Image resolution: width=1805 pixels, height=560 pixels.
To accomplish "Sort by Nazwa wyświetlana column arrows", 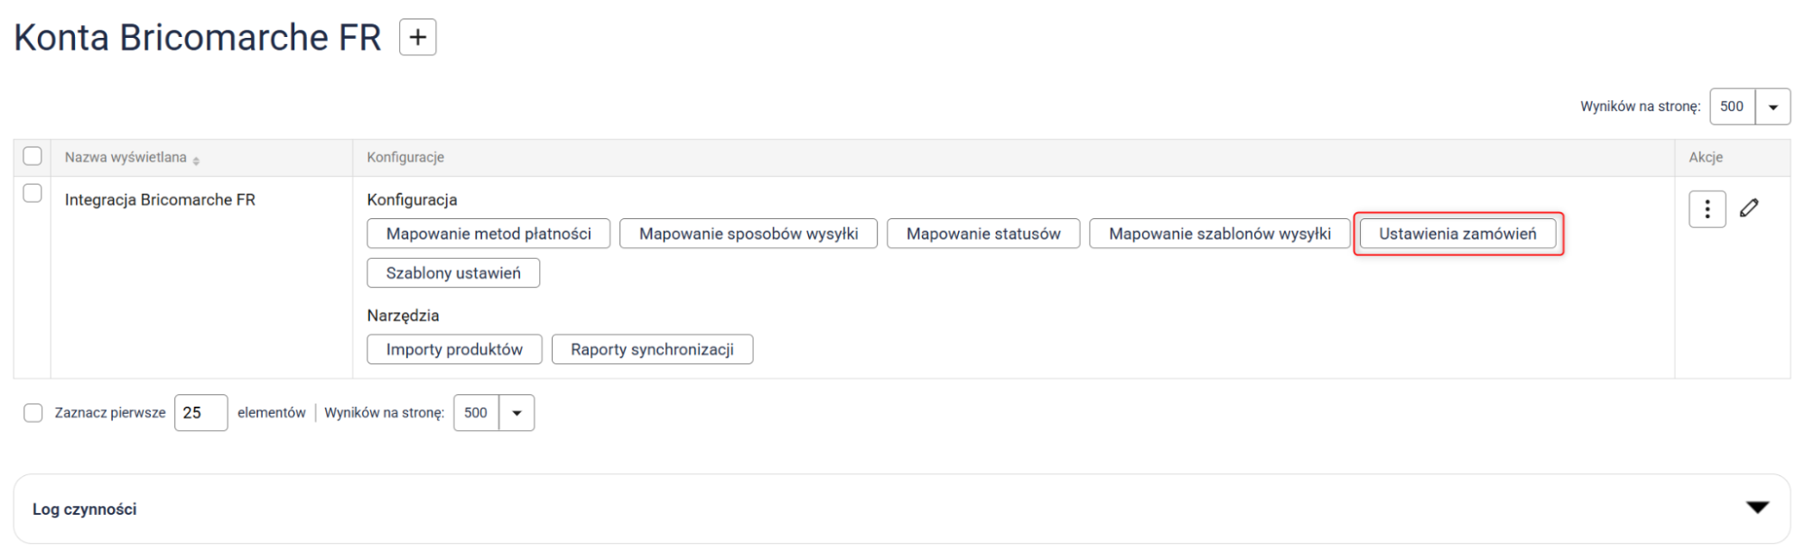I will pyautogui.click(x=196, y=160).
